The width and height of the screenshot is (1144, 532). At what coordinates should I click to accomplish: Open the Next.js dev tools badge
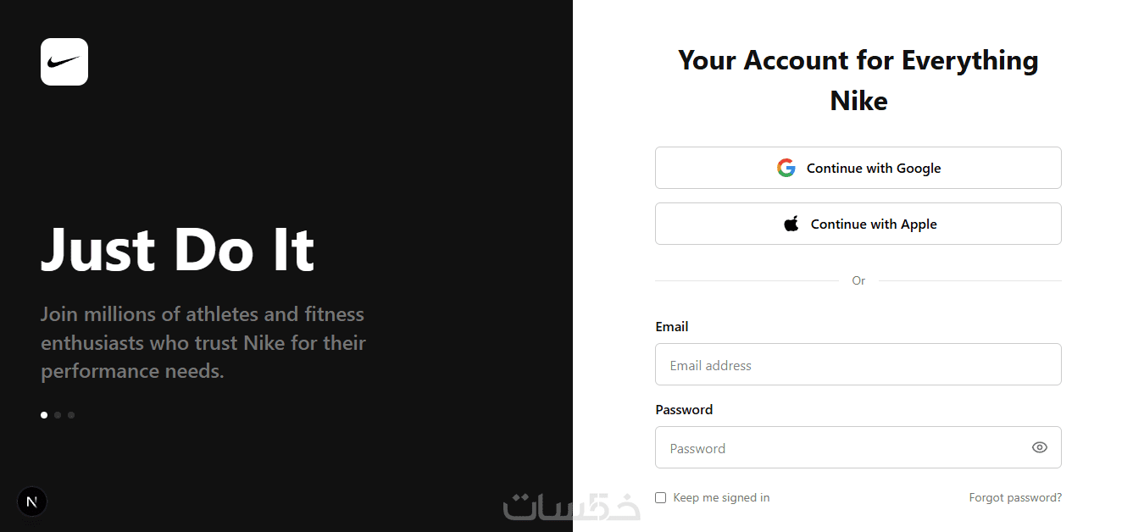coord(32,502)
